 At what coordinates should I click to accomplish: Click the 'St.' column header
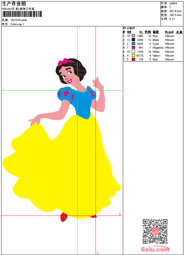click(141, 32)
